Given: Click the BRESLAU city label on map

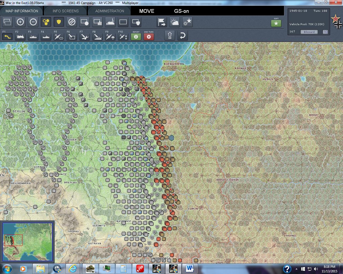Looking at the screenshot, I should (70, 182).
